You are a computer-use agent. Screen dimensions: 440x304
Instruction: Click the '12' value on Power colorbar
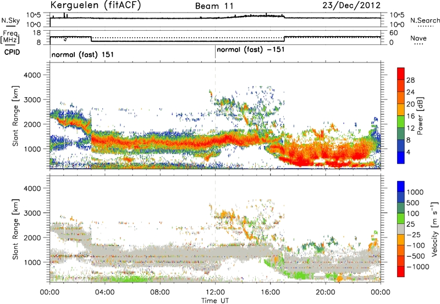pos(410,128)
